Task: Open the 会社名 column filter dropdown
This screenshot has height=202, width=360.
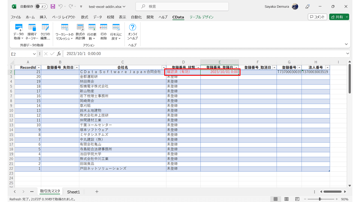Action: [x=164, y=68]
